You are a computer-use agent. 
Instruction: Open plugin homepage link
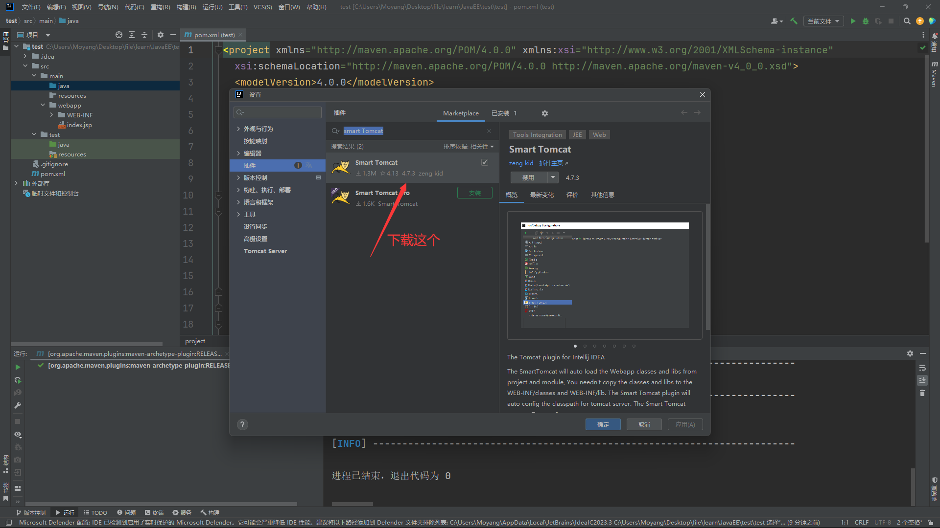tap(553, 163)
